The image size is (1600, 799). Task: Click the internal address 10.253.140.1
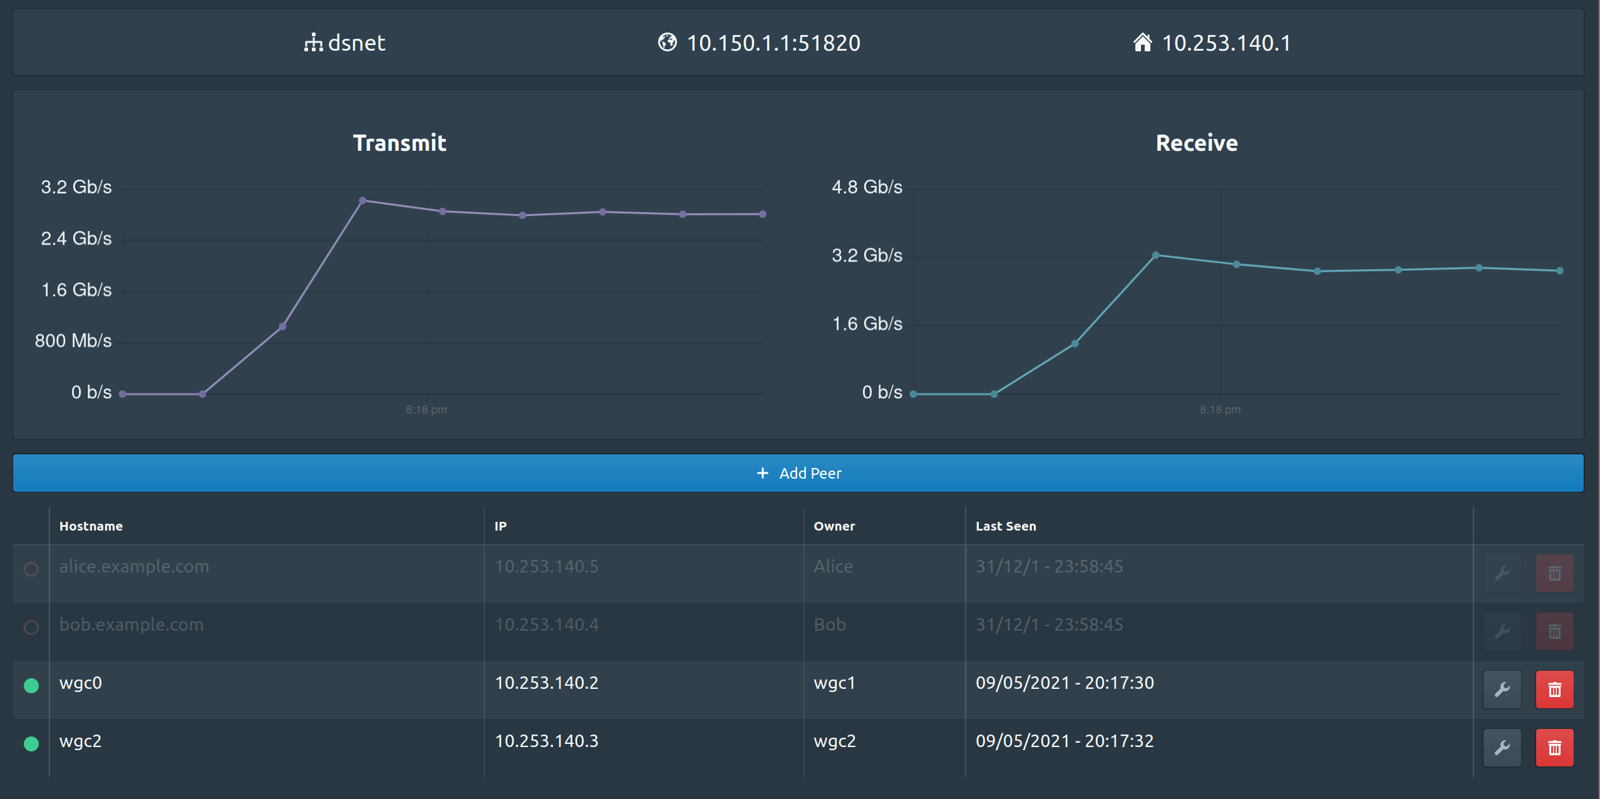[1226, 43]
